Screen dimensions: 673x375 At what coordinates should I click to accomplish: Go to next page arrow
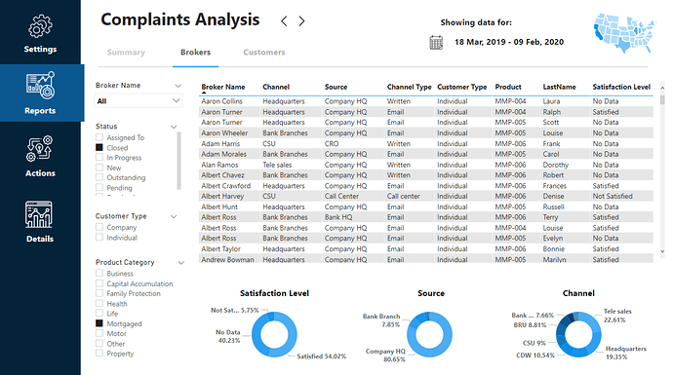(x=301, y=21)
